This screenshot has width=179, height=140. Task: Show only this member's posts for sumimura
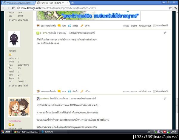[84, 99]
